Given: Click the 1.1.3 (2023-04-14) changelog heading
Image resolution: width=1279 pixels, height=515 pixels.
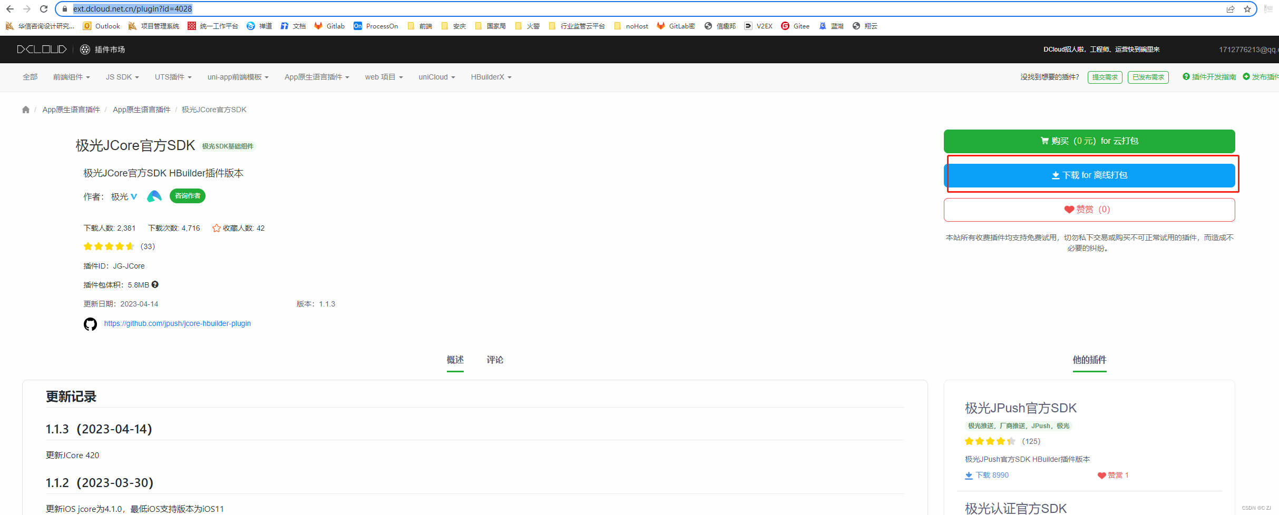Looking at the screenshot, I should point(99,429).
